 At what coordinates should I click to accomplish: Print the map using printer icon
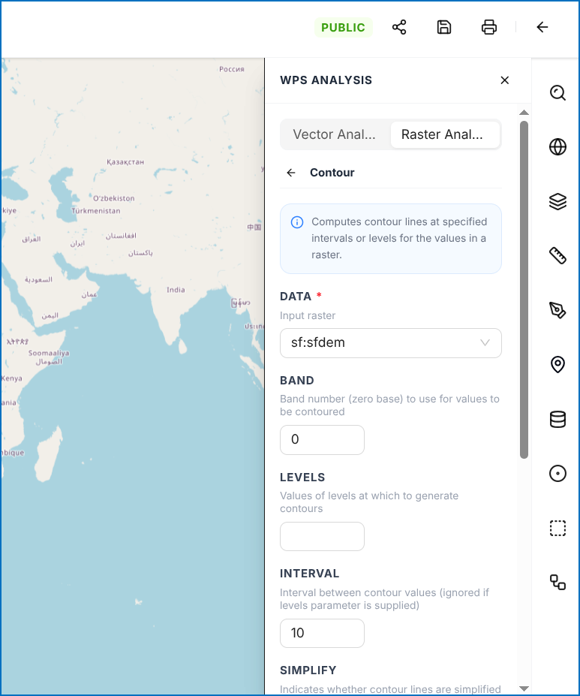pos(488,27)
